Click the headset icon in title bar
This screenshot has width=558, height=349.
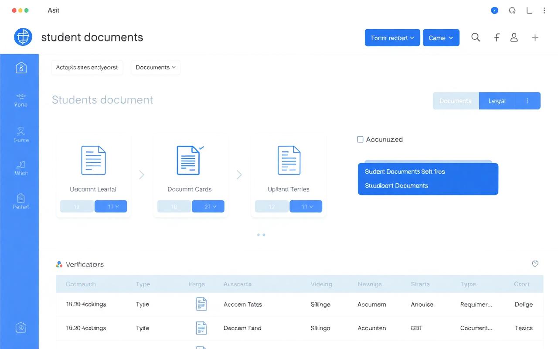512,10
